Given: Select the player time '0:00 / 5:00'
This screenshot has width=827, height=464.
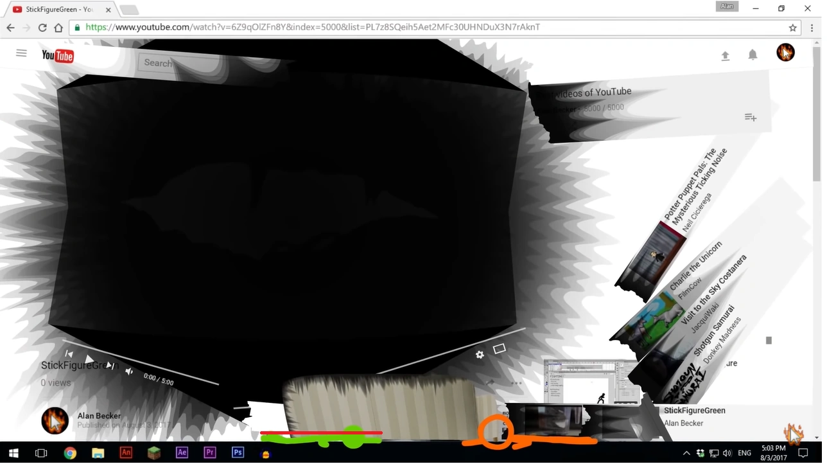Looking at the screenshot, I should (x=159, y=379).
